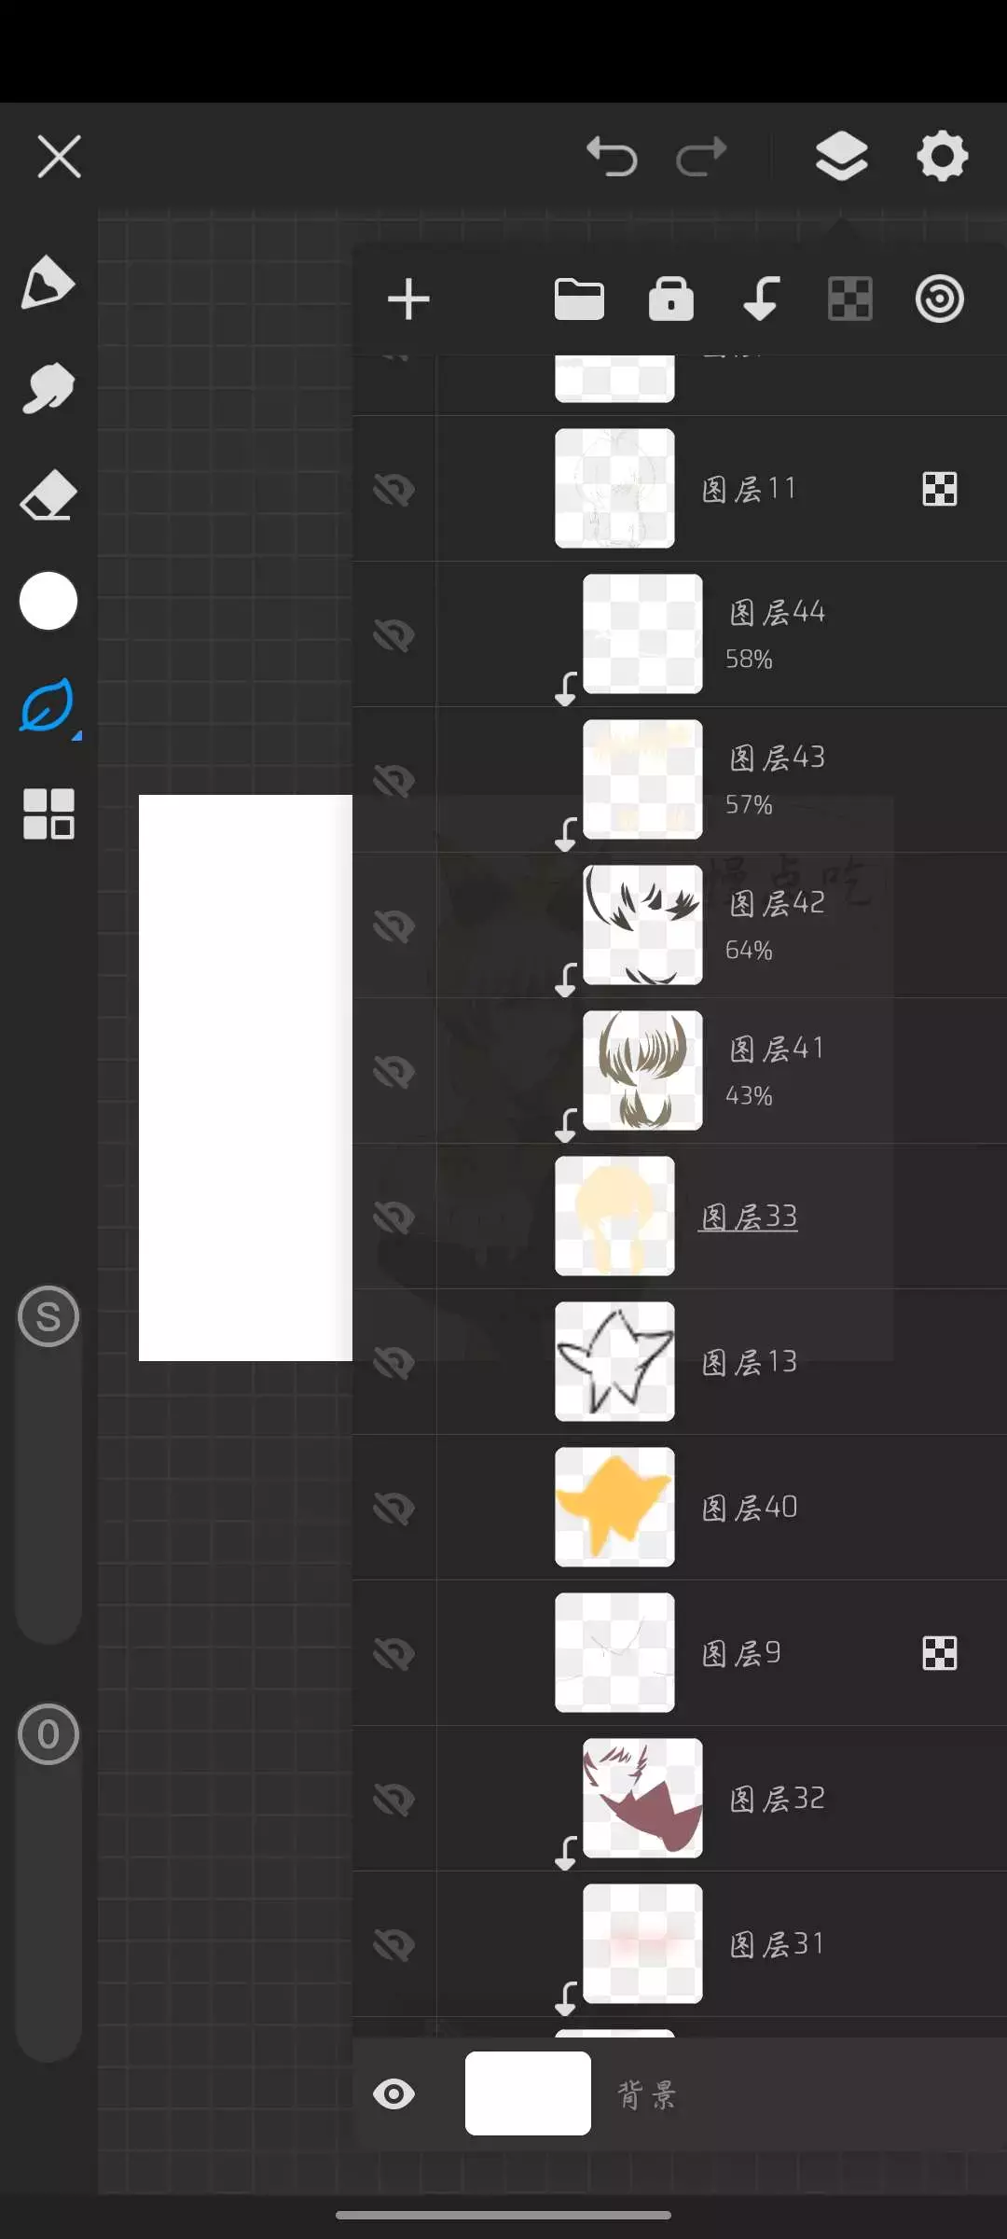Toggle visibility of 背景 layer
The height and width of the screenshot is (2239, 1007).
(x=393, y=2094)
